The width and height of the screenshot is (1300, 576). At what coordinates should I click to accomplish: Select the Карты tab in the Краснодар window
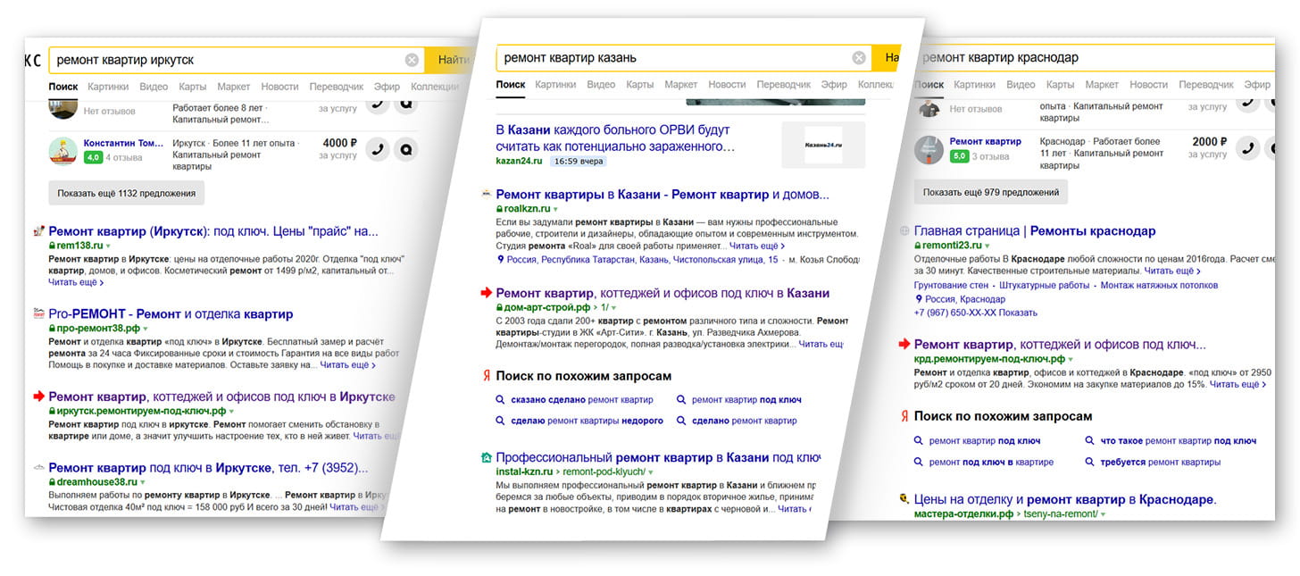click(x=1060, y=85)
